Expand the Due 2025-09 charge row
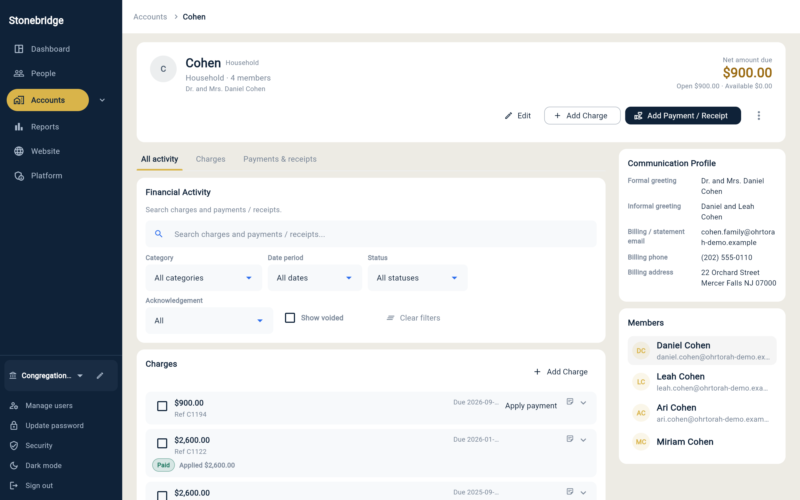The height and width of the screenshot is (500, 800). pos(583,493)
